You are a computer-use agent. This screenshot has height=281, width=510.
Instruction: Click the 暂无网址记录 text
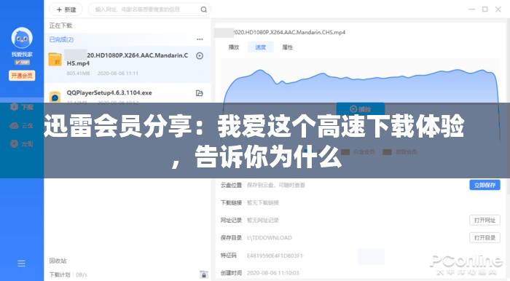click(263, 221)
